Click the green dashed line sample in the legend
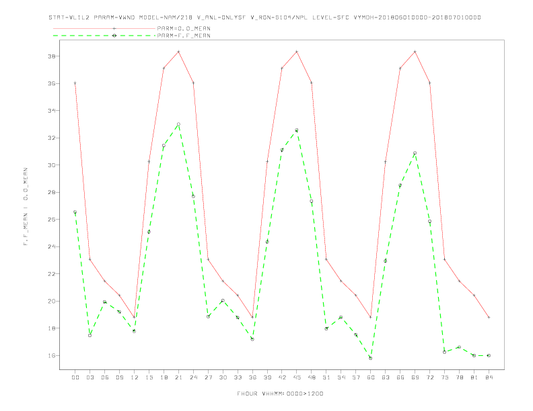Viewport: 533px width, 411px height. [x=104, y=36]
